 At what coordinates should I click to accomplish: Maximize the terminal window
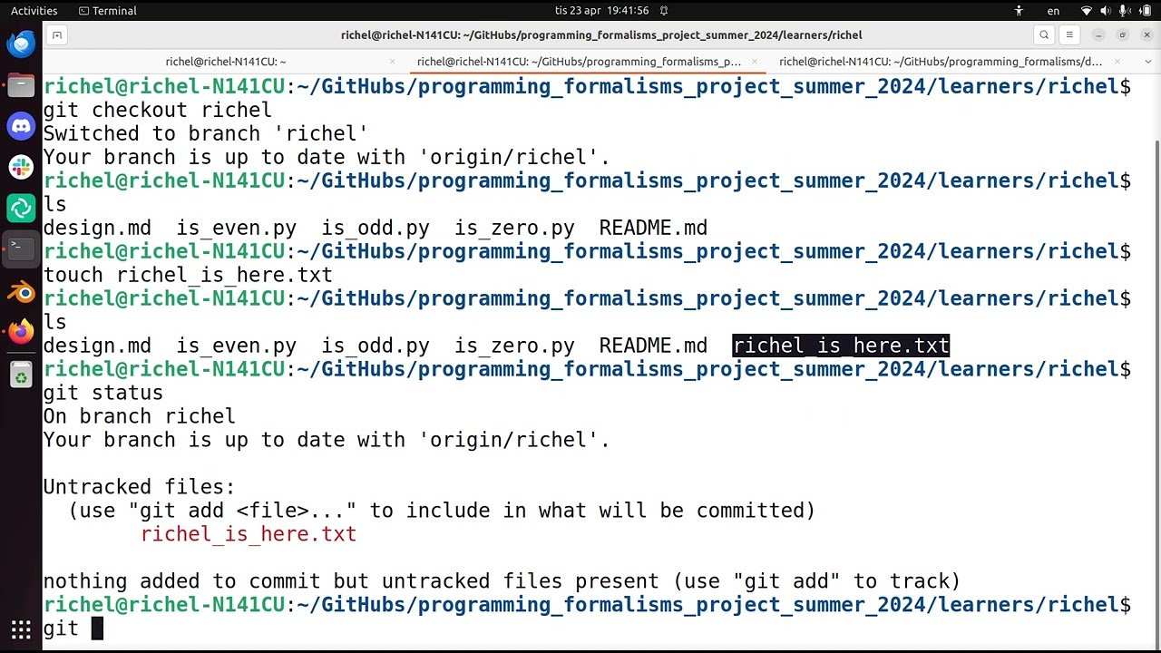coord(1122,35)
